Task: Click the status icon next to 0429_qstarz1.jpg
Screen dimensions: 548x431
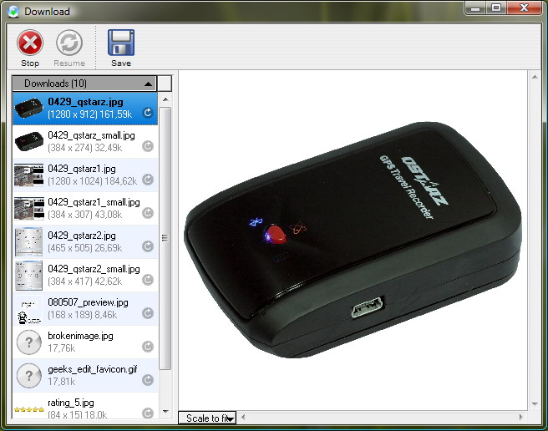Action: click(x=148, y=179)
